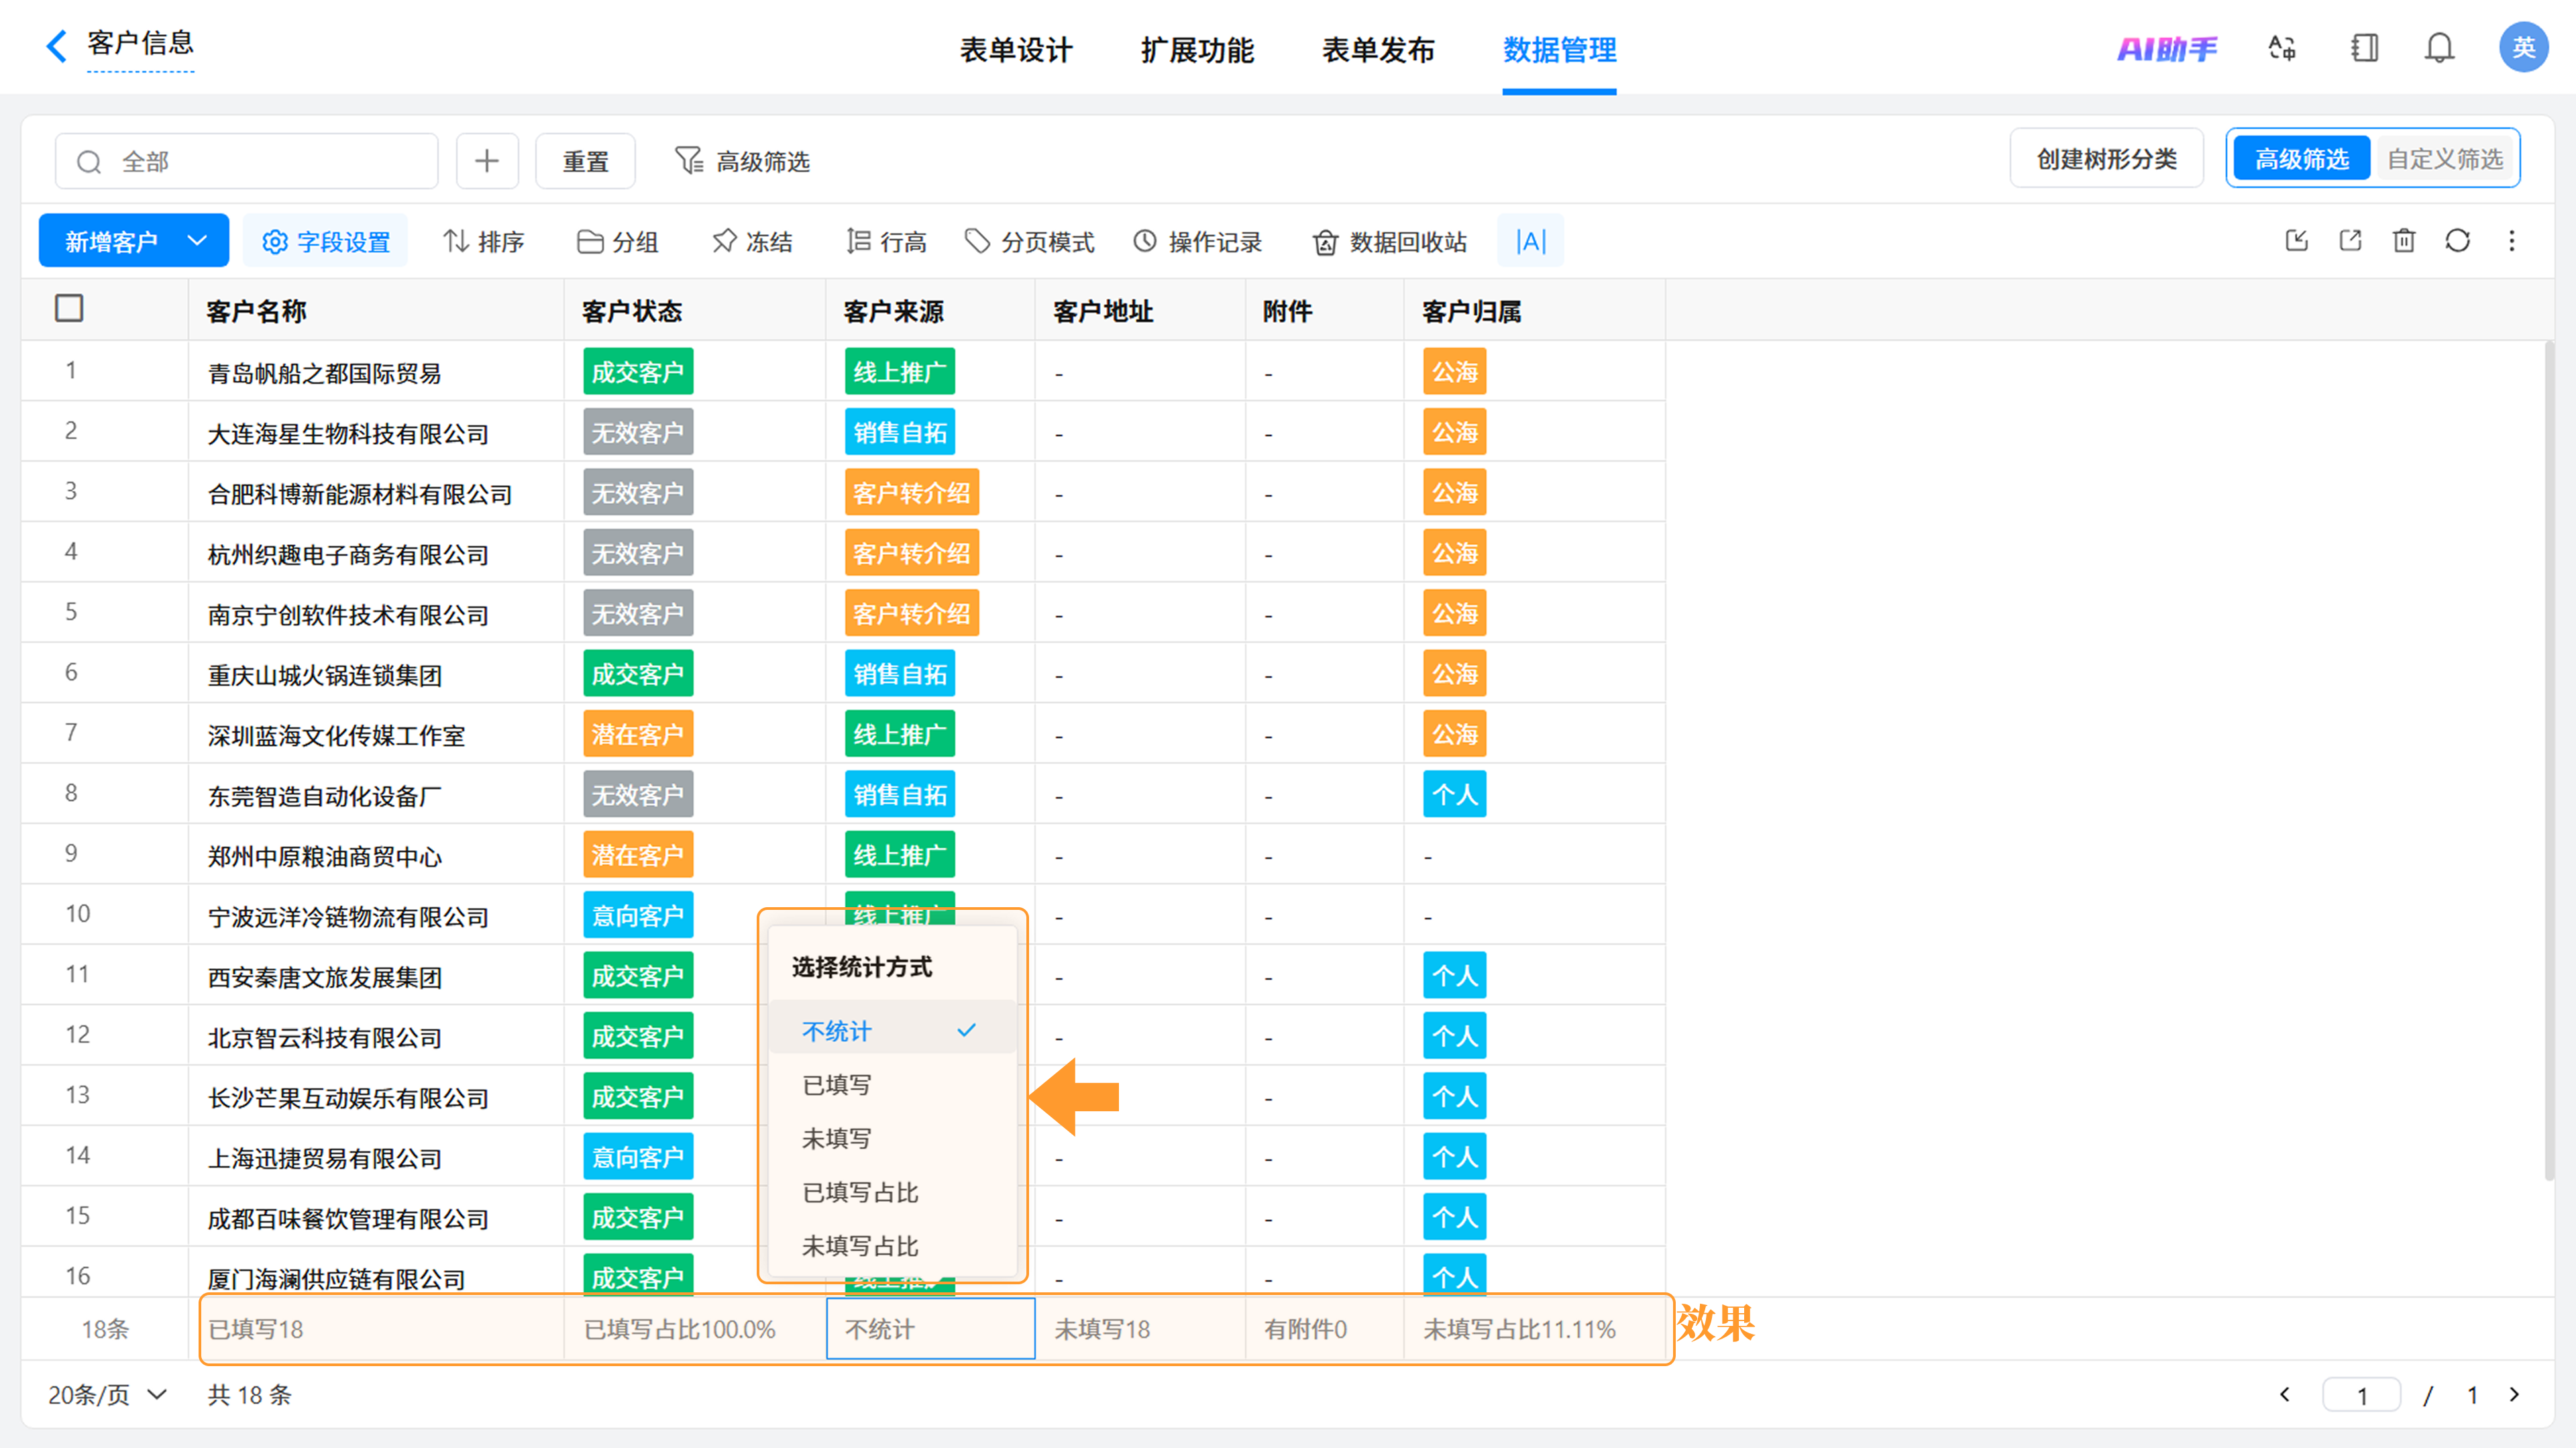Open customer 青岛帆船之都国际贸易

click(x=324, y=373)
